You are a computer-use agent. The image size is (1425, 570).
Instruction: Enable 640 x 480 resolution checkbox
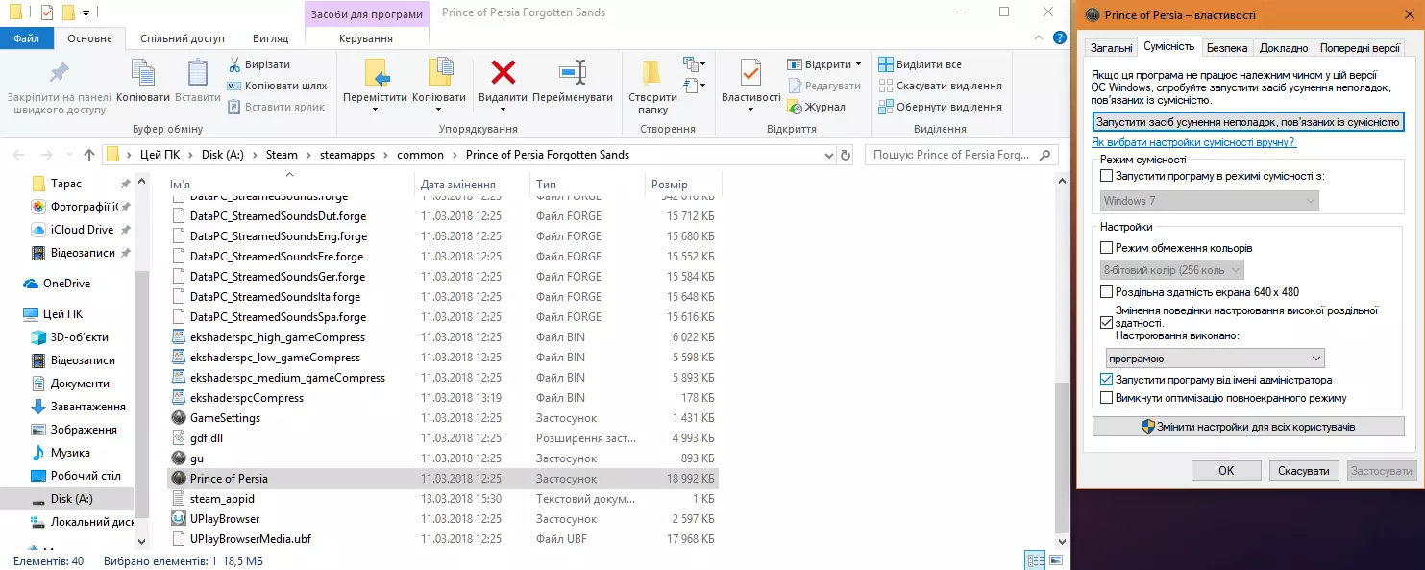[x=1107, y=292]
